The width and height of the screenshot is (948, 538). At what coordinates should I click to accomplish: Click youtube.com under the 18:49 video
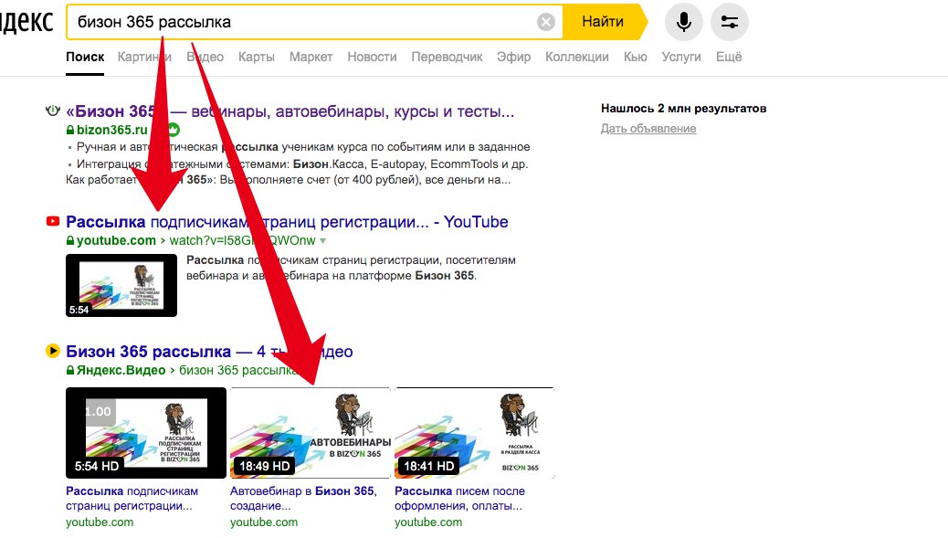pyautogui.click(x=264, y=522)
